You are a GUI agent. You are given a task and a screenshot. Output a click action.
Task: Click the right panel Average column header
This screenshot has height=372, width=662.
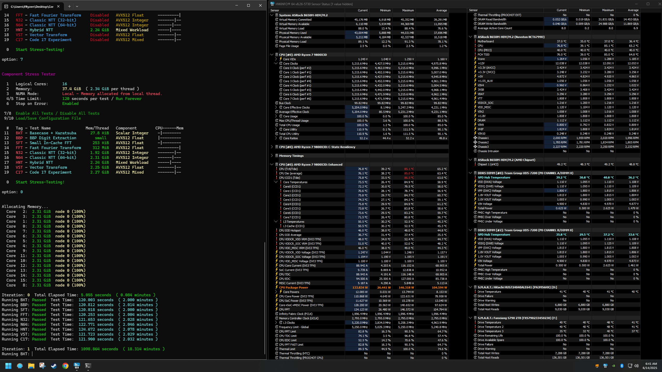(628, 10)
